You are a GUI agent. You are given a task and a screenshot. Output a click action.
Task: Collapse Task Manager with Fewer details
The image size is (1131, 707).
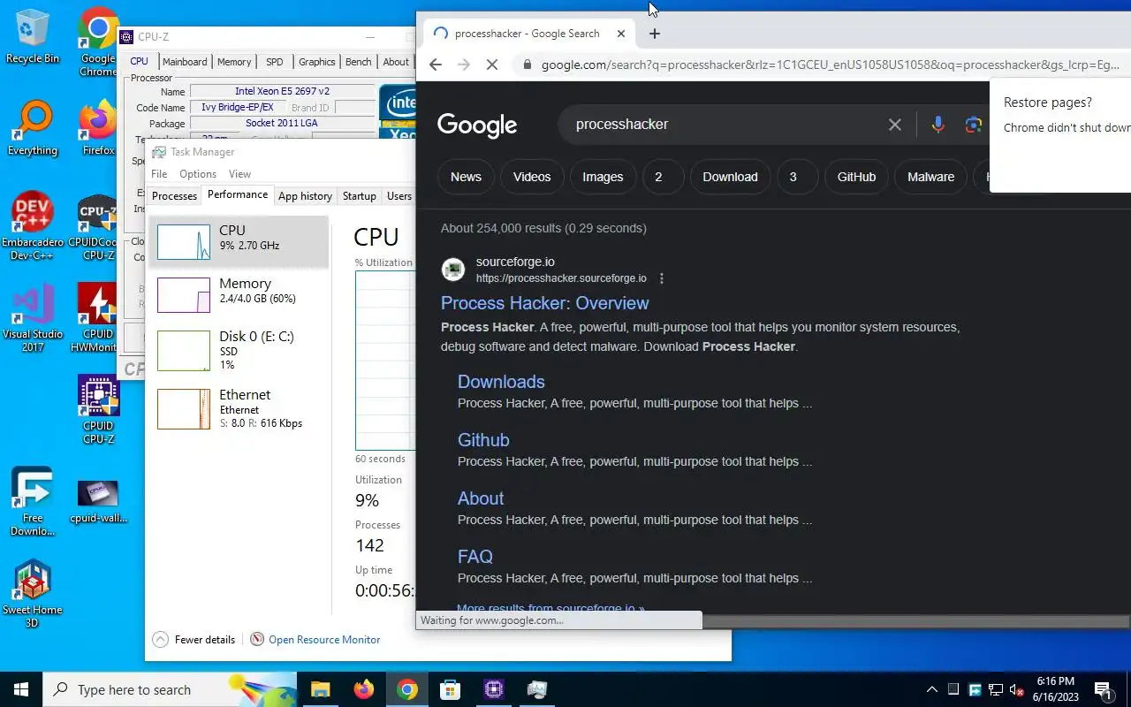pyautogui.click(x=194, y=640)
